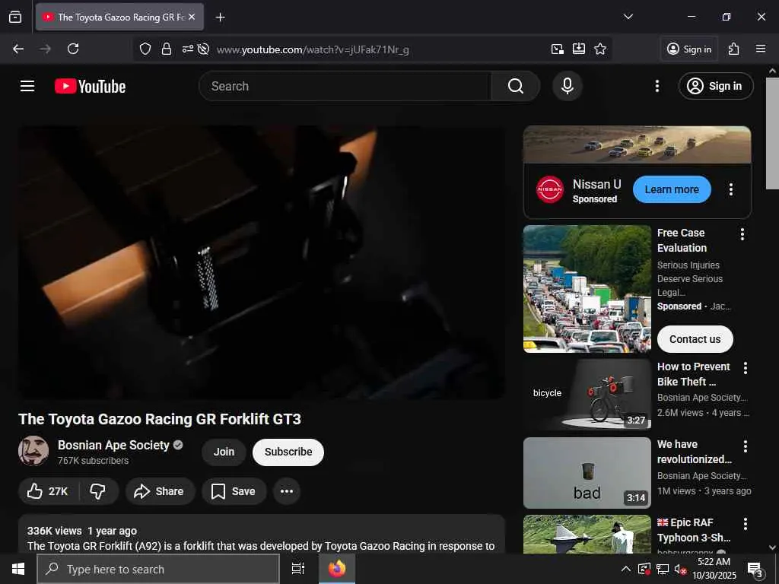Go to YouTube home via logo
This screenshot has height=584, width=779.
[x=90, y=86]
